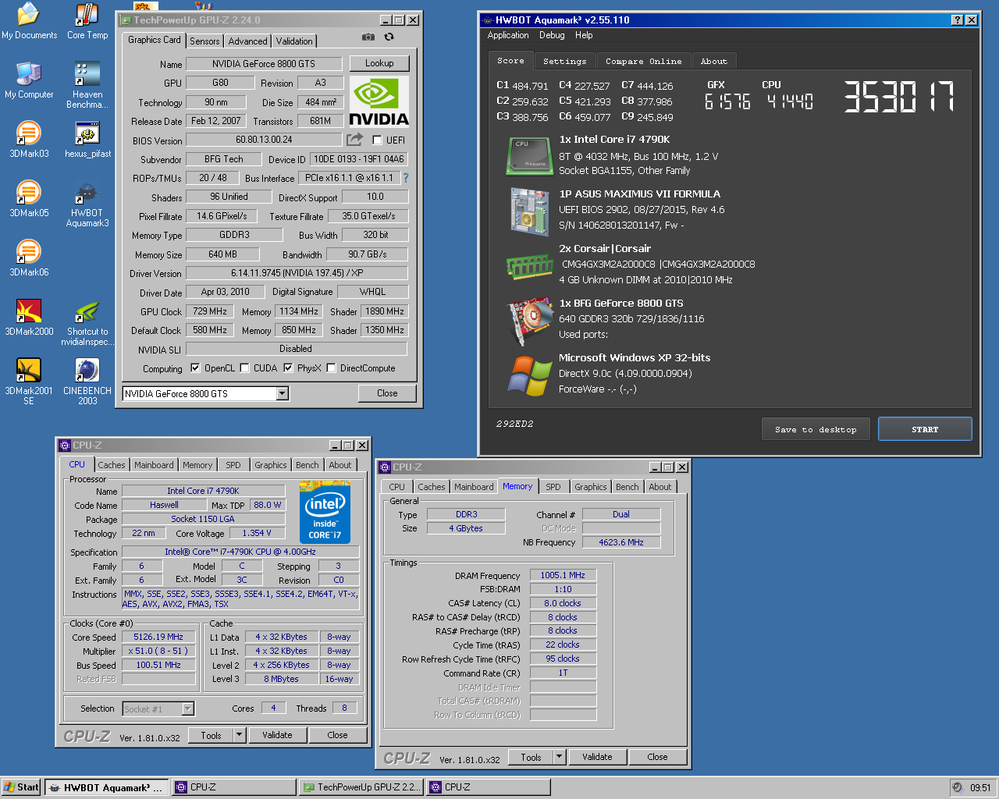Screen dimensions: 999x799
Task: Click START button in Aquamark
Action: [925, 429]
